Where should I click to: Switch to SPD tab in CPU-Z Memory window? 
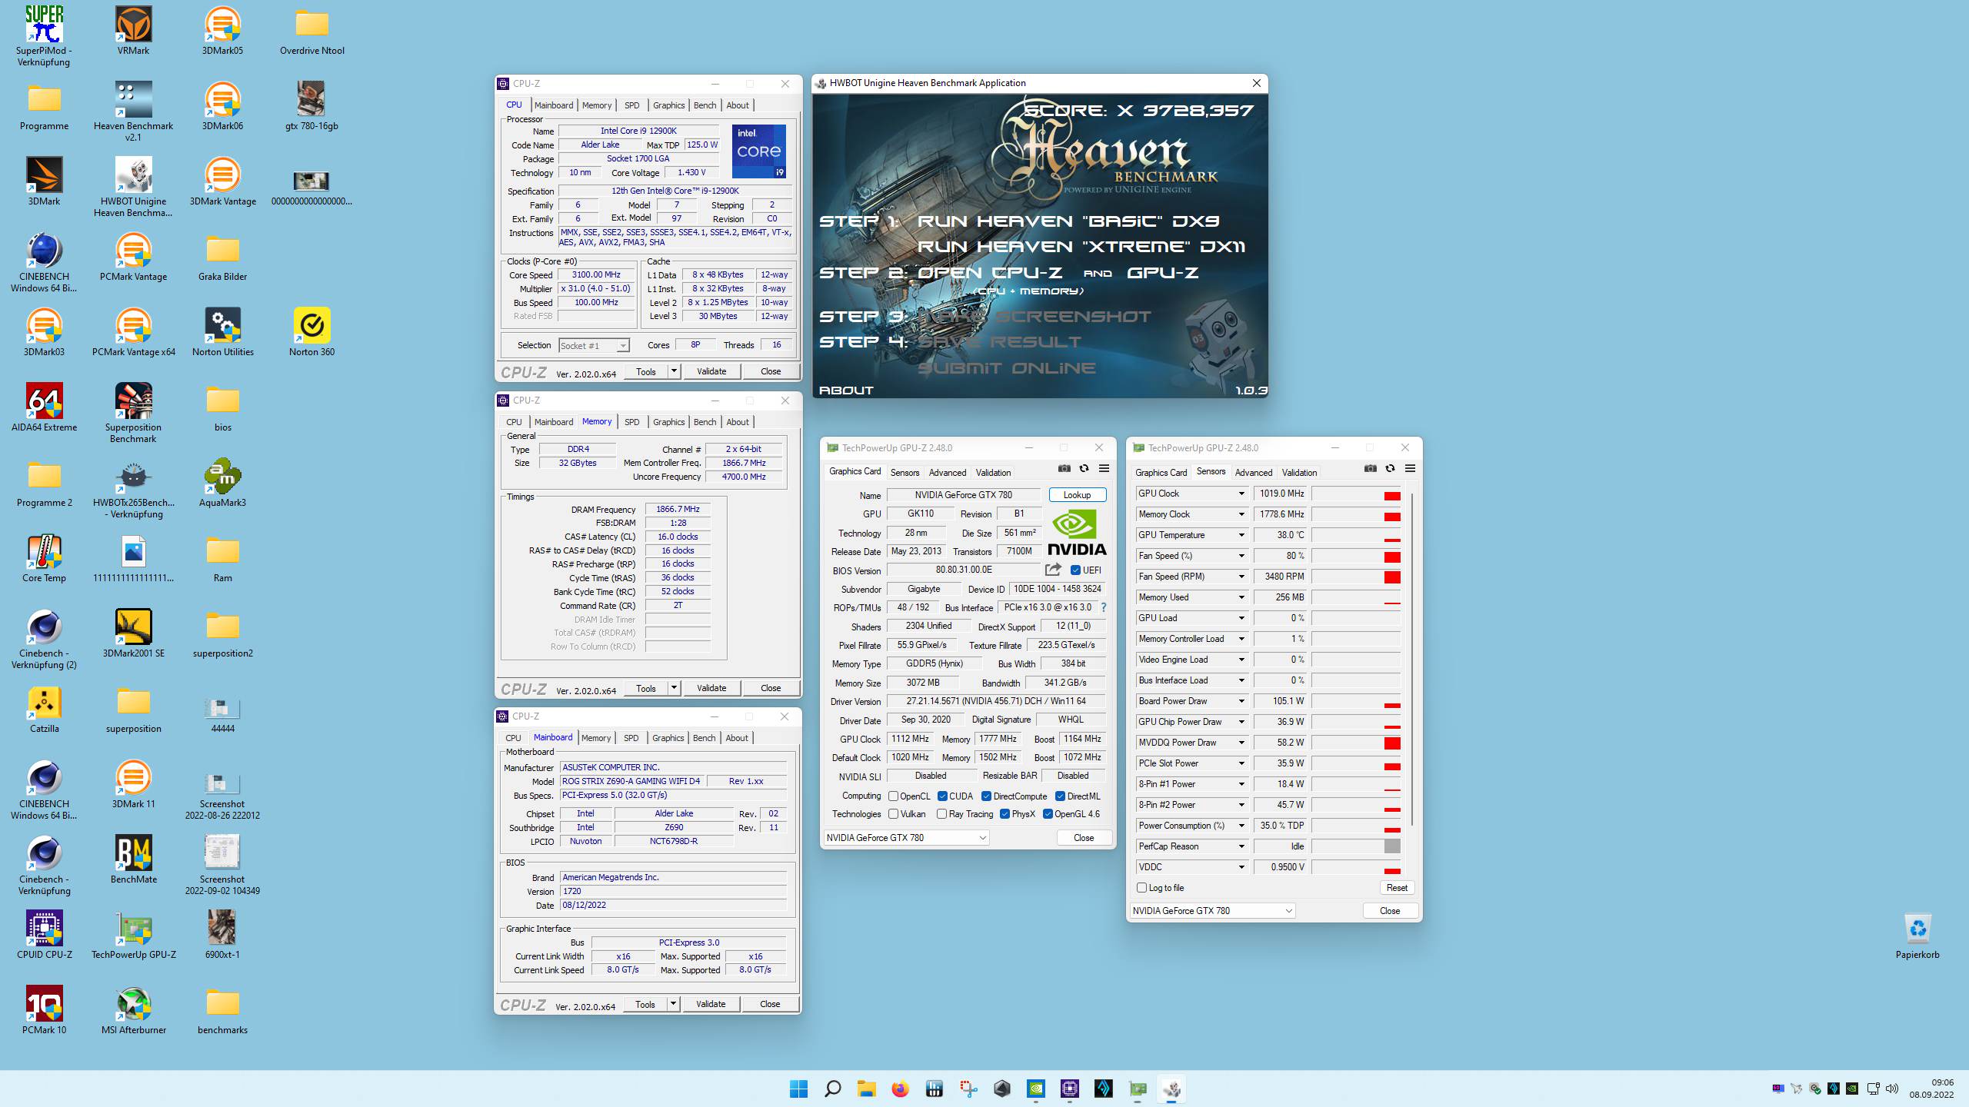(x=631, y=422)
